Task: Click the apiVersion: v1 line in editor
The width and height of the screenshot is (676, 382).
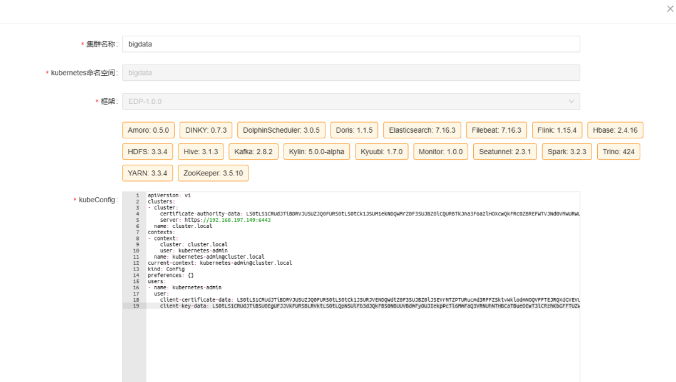Action: point(169,195)
